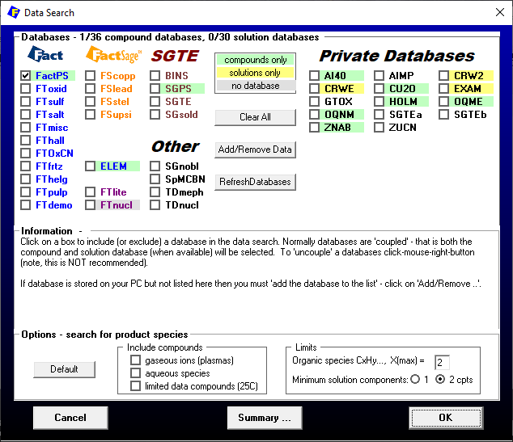Toggle the FTfrtz database checkbox
The image size is (513, 442).
[x=26, y=166]
